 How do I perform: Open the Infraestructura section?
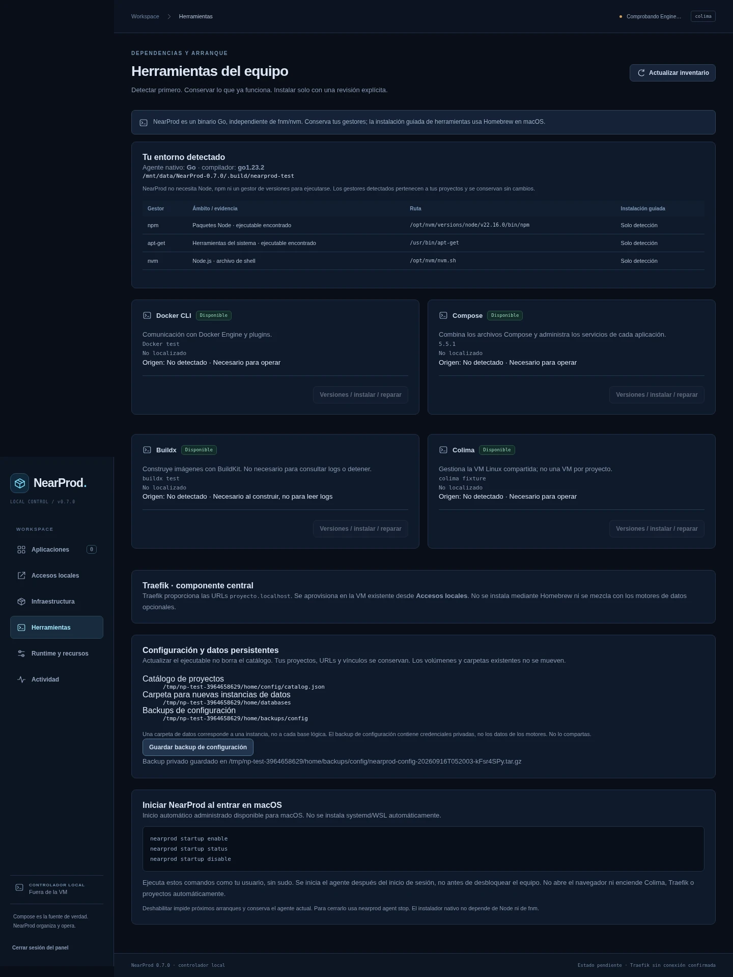tap(57, 602)
